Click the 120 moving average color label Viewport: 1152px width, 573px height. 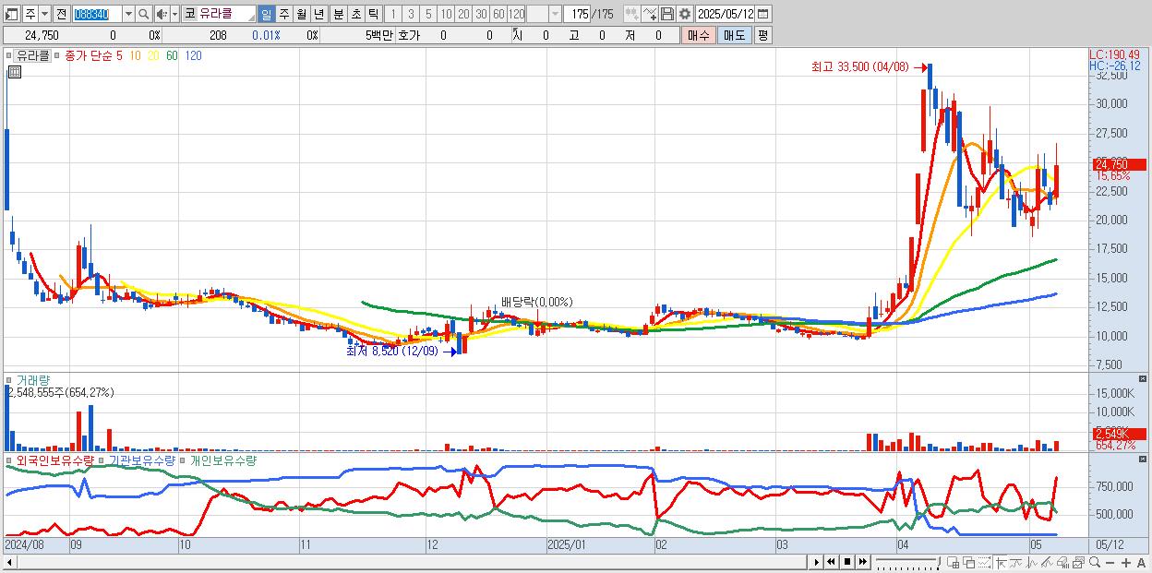[194, 55]
